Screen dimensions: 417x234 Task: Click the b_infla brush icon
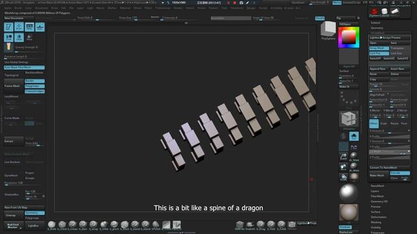[104, 225]
